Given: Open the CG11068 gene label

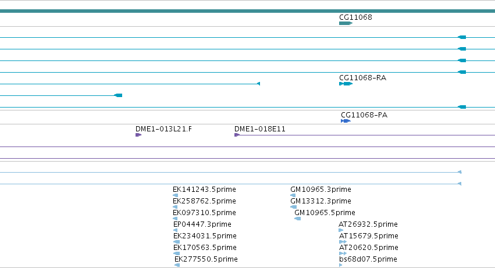Looking at the screenshot, I should (x=355, y=17).
